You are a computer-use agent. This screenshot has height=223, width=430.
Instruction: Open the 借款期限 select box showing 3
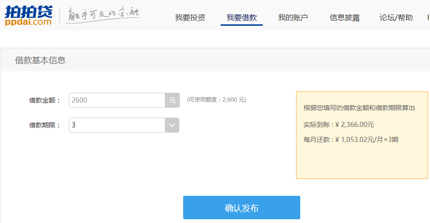pyautogui.click(x=124, y=125)
